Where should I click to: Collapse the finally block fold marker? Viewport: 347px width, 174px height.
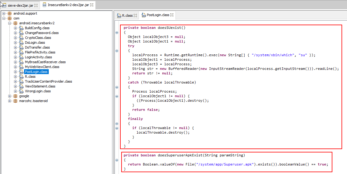click(117, 124)
